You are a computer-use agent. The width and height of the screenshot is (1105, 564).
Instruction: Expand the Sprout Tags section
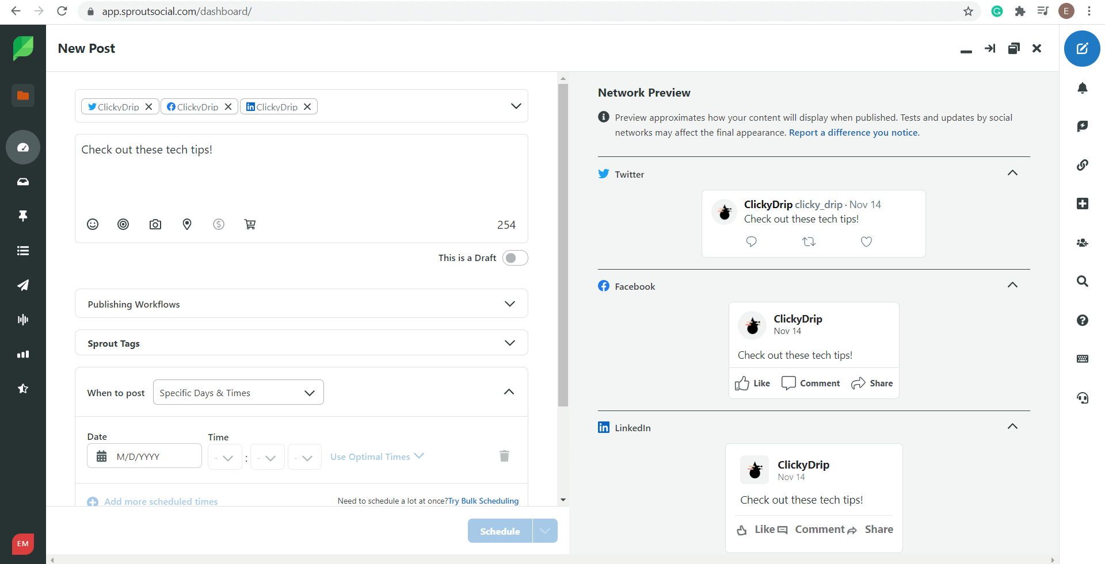tap(302, 343)
